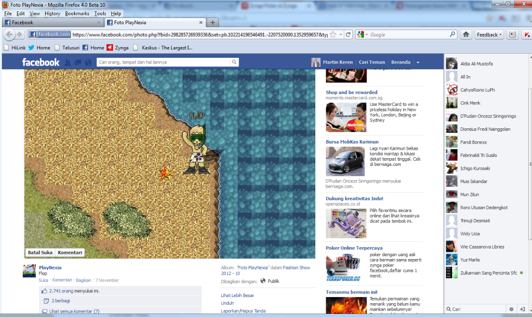This screenshot has width=532, height=317.
Task: Open Poker Online Terpercaya ad link
Action: tap(354, 248)
